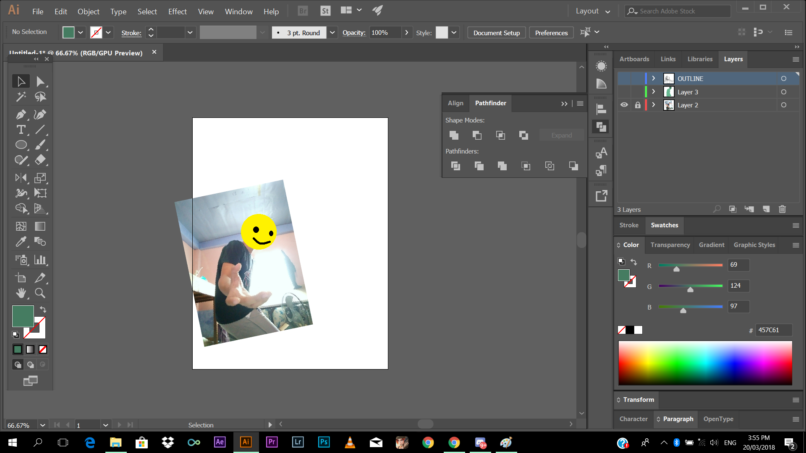The height and width of the screenshot is (453, 806).
Task: Pick the Magic Wand tool
Action: 21,97
